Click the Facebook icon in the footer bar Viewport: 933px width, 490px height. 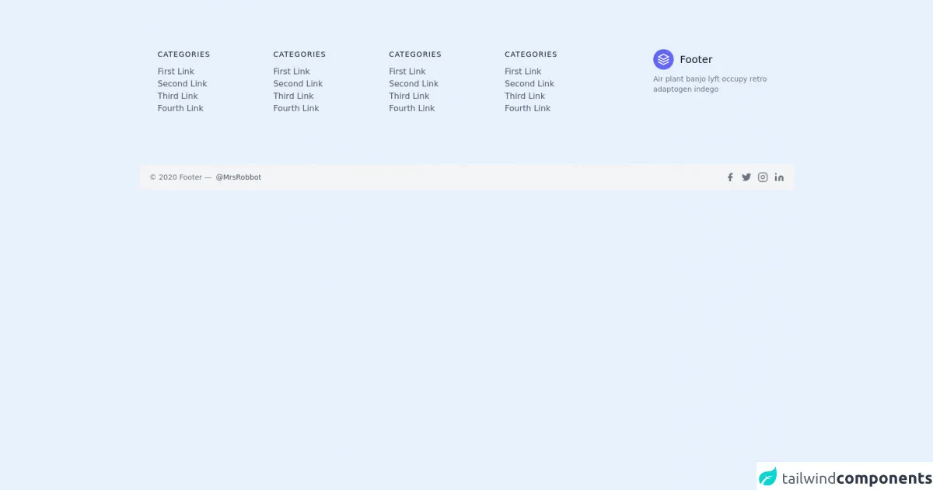[x=730, y=177]
